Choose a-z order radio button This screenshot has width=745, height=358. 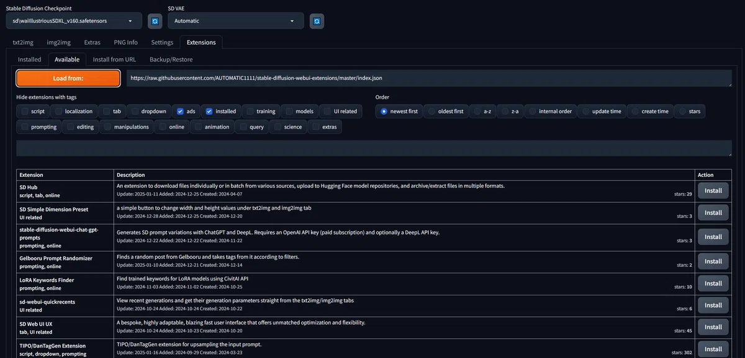point(478,111)
